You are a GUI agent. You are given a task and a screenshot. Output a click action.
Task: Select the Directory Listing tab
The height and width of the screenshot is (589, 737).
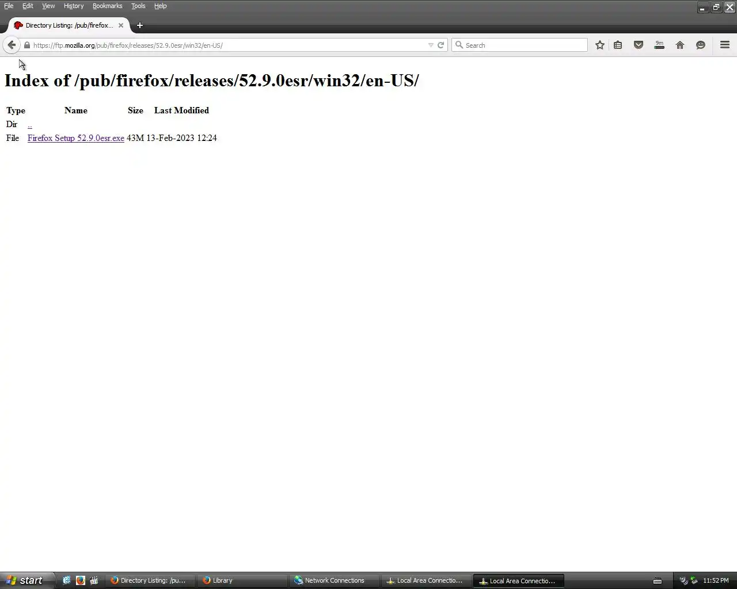(69, 25)
